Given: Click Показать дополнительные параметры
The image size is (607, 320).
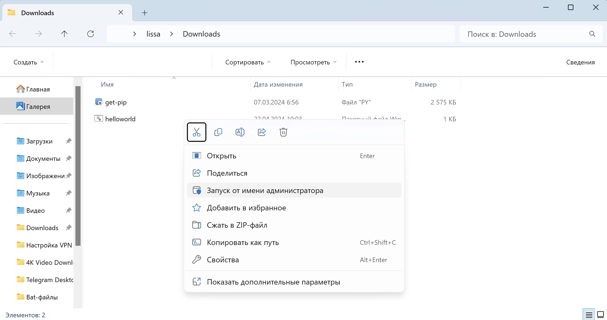Looking at the screenshot, I should tap(273, 282).
